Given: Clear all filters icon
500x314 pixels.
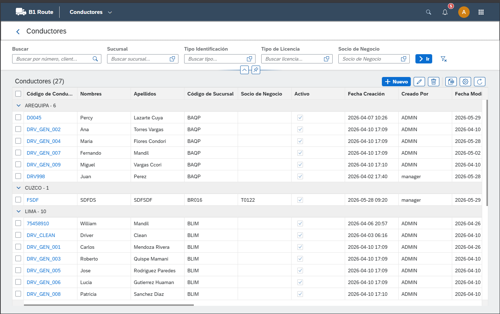Looking at the screenshot, I should (x=444, y=59).
